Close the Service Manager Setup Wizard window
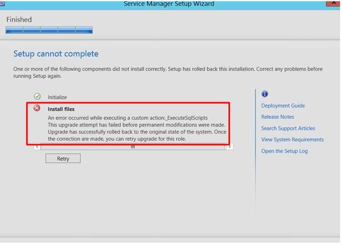Viewport: 342px width, 247px height. coord(333,3)
